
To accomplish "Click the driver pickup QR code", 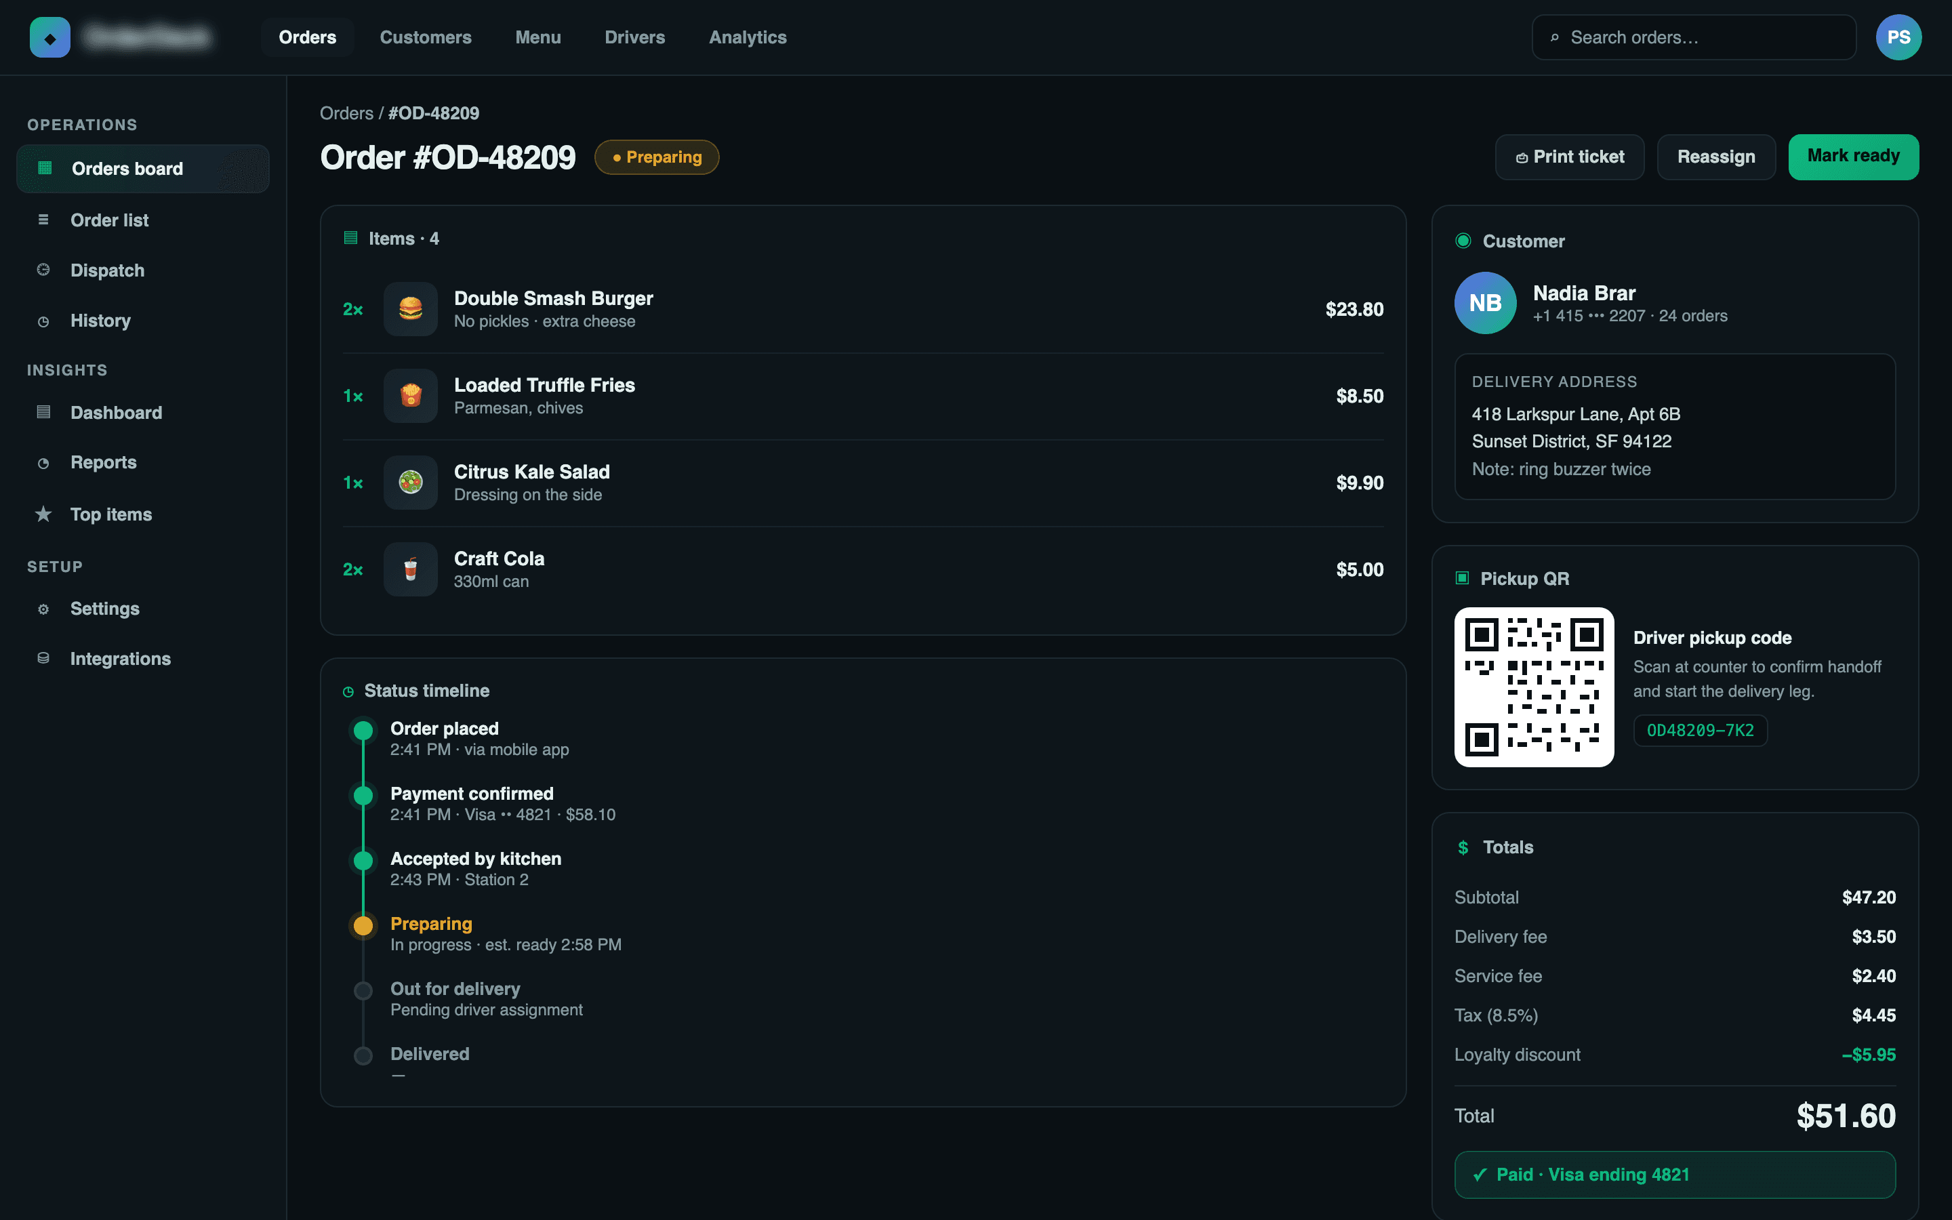I will pos(1534,687).
